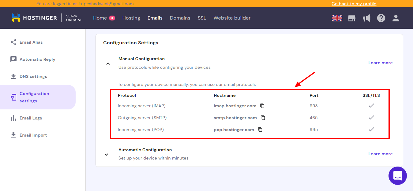Copy the imap.hostinger.com hostname
Screen dimensions: 413x191
[262, 106]
